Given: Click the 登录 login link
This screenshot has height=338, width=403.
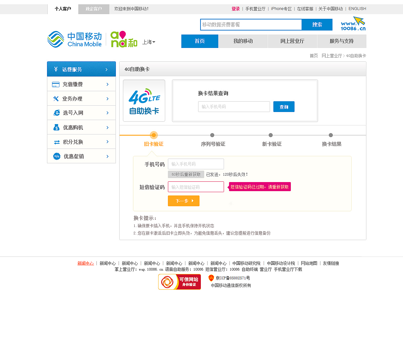Looking at the screenshot, I should (236, 9).
